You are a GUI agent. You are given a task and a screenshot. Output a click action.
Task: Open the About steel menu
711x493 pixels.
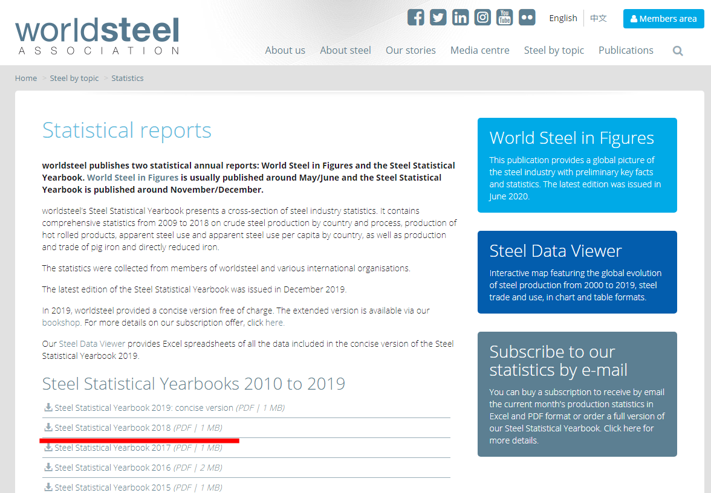(x=346, y=50)
